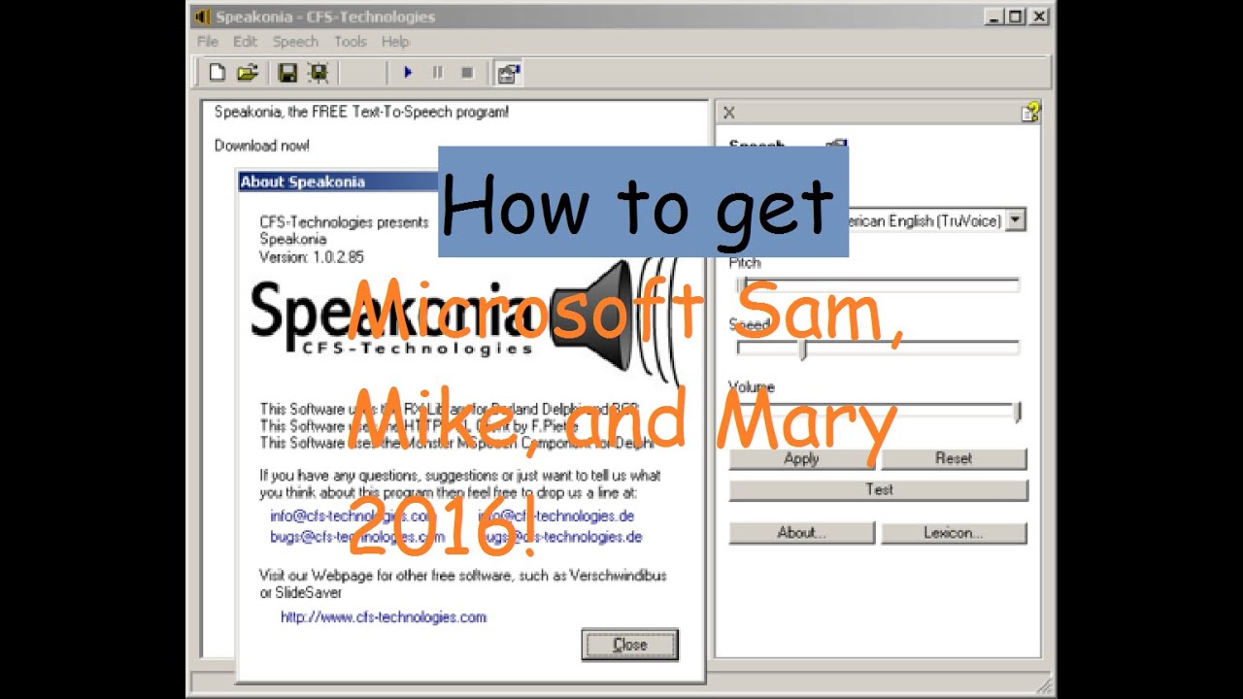Click the About Speakonia dialog title bar
This screenshot has width=1243, height=699.
[x=339, y=182]
